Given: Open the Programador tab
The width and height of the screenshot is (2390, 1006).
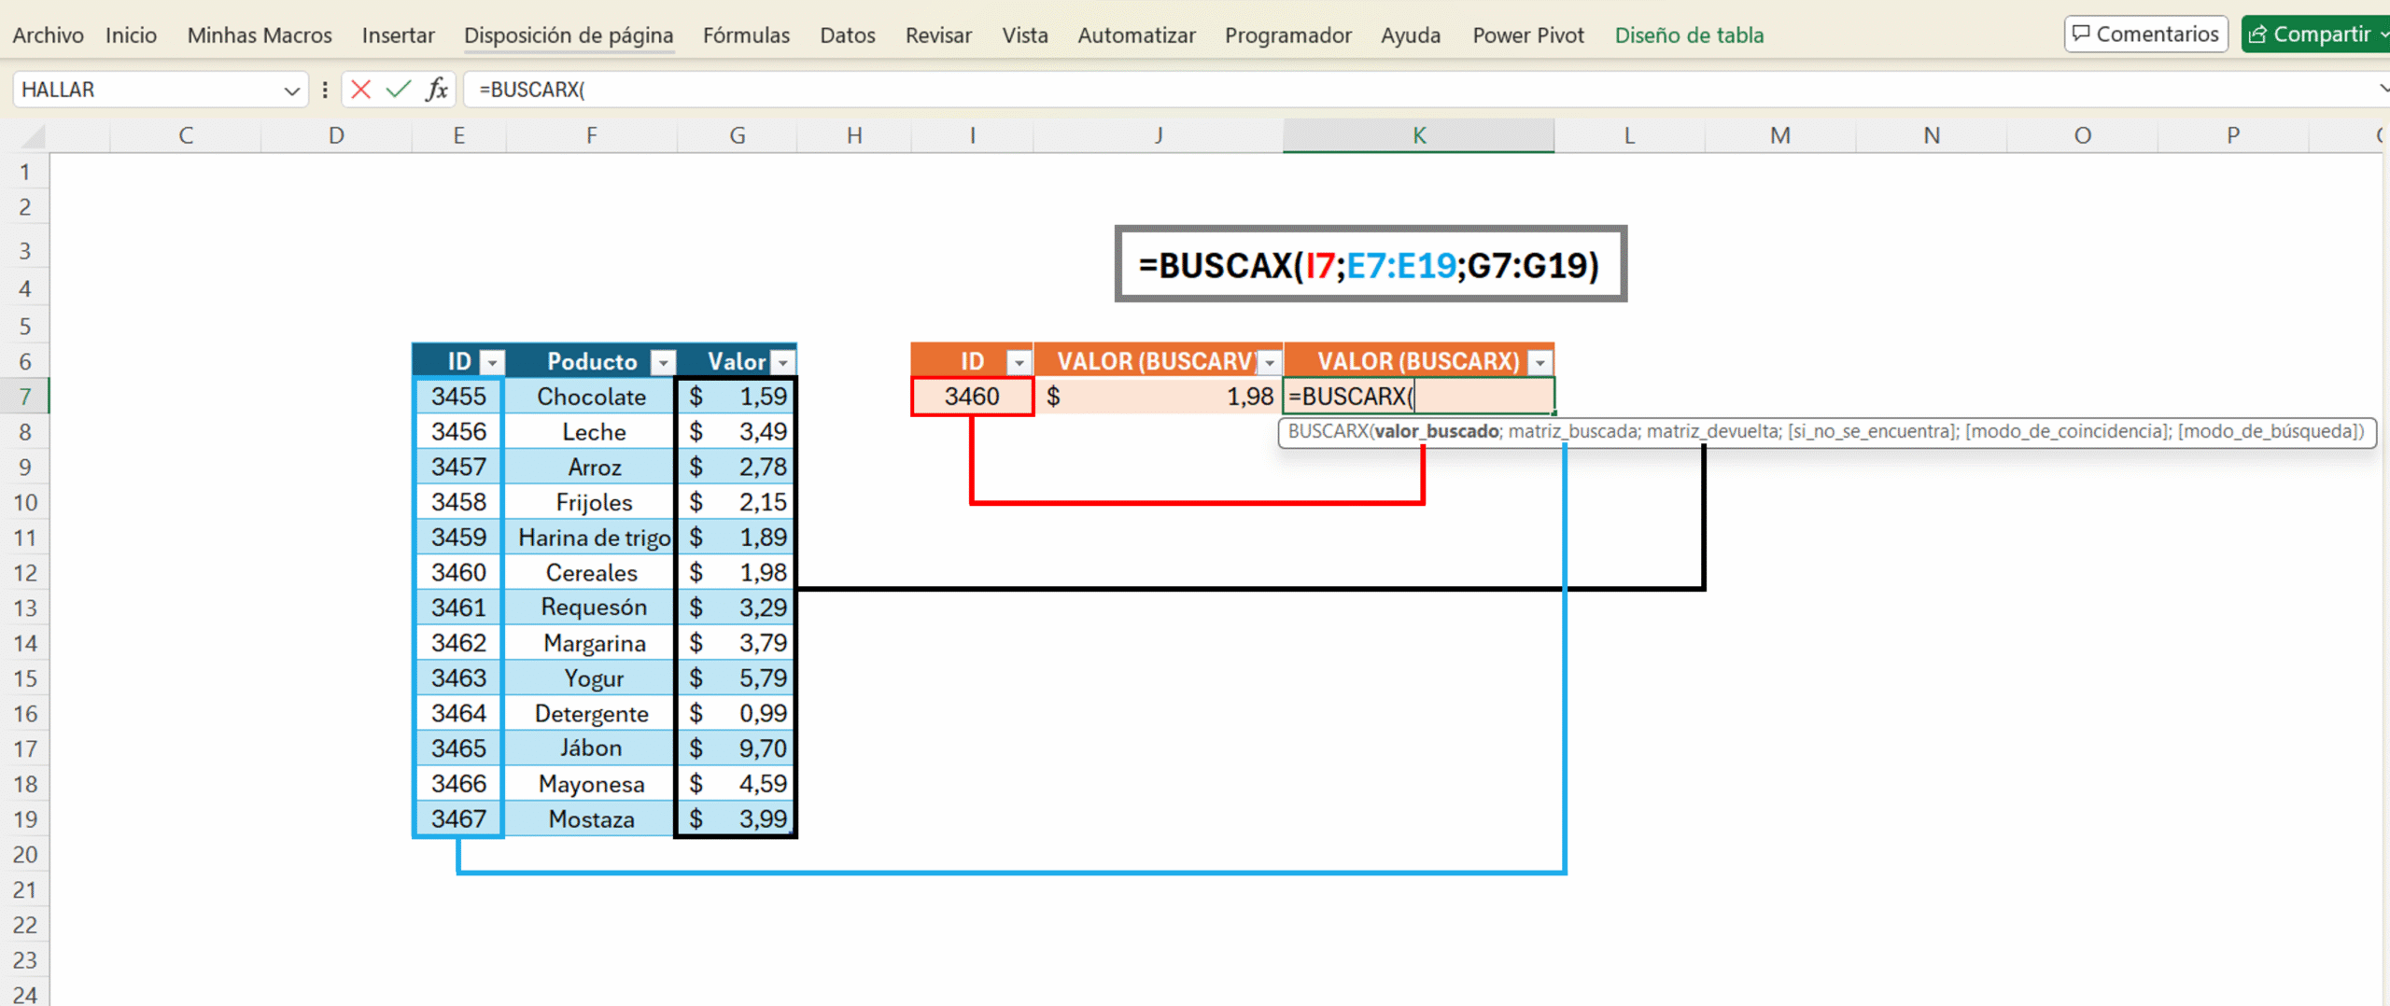Looking at the screenshot, I should (x=1288, y=35).
